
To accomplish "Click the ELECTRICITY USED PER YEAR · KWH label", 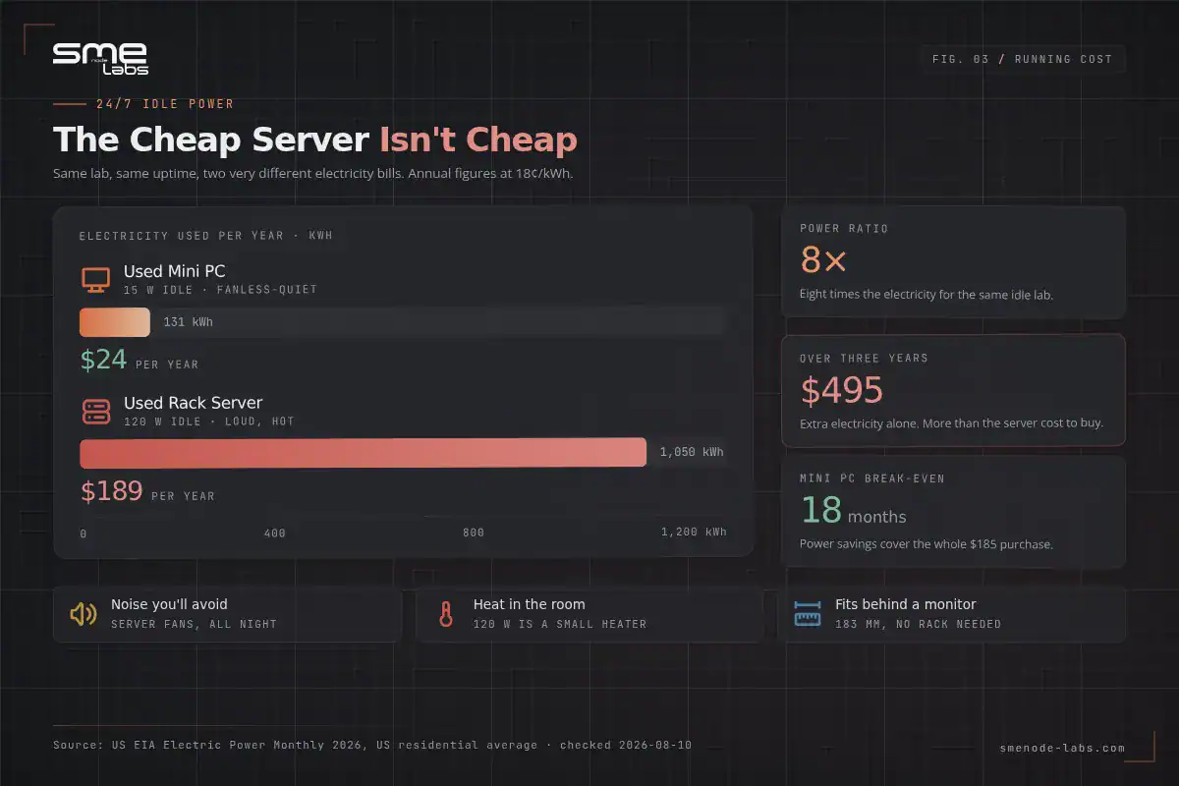I will coord(206,236).
